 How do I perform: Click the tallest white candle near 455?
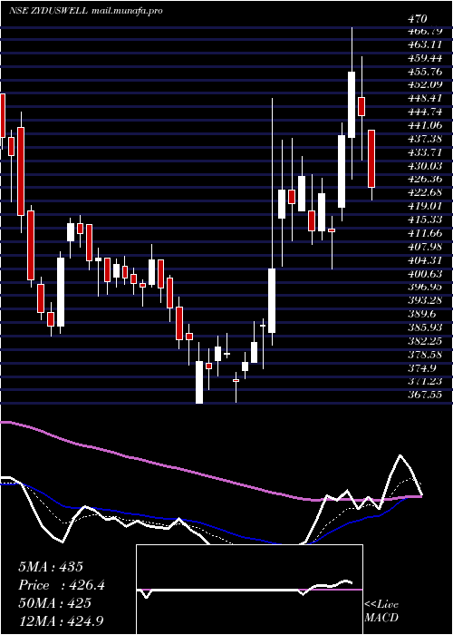(x=352, y=104)
